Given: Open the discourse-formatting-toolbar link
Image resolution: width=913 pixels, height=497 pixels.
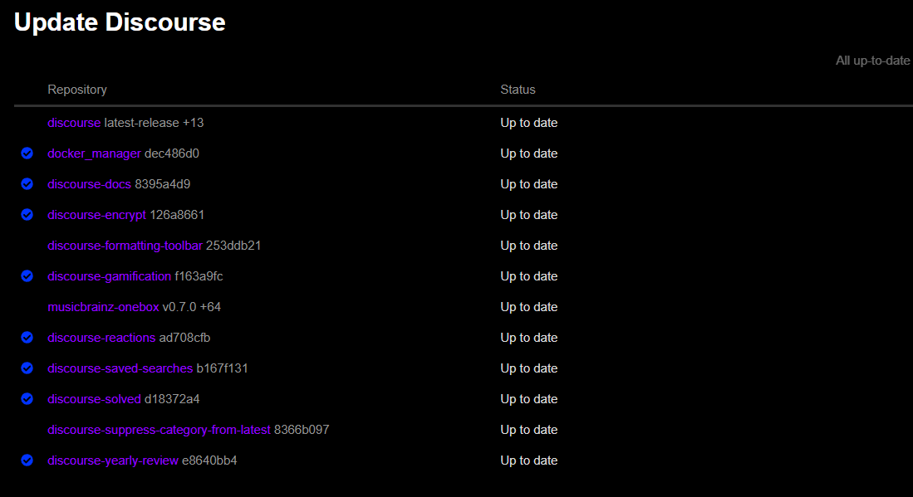Looking at the screenshot, I should 125,246.
